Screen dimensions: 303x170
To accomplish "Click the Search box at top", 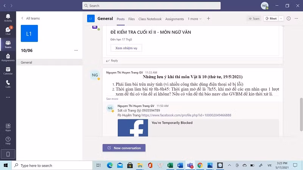I will 151,6.
